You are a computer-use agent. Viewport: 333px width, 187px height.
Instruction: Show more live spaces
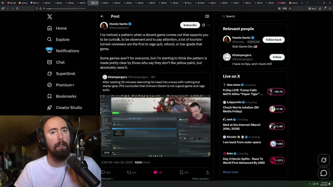point(230,172)
